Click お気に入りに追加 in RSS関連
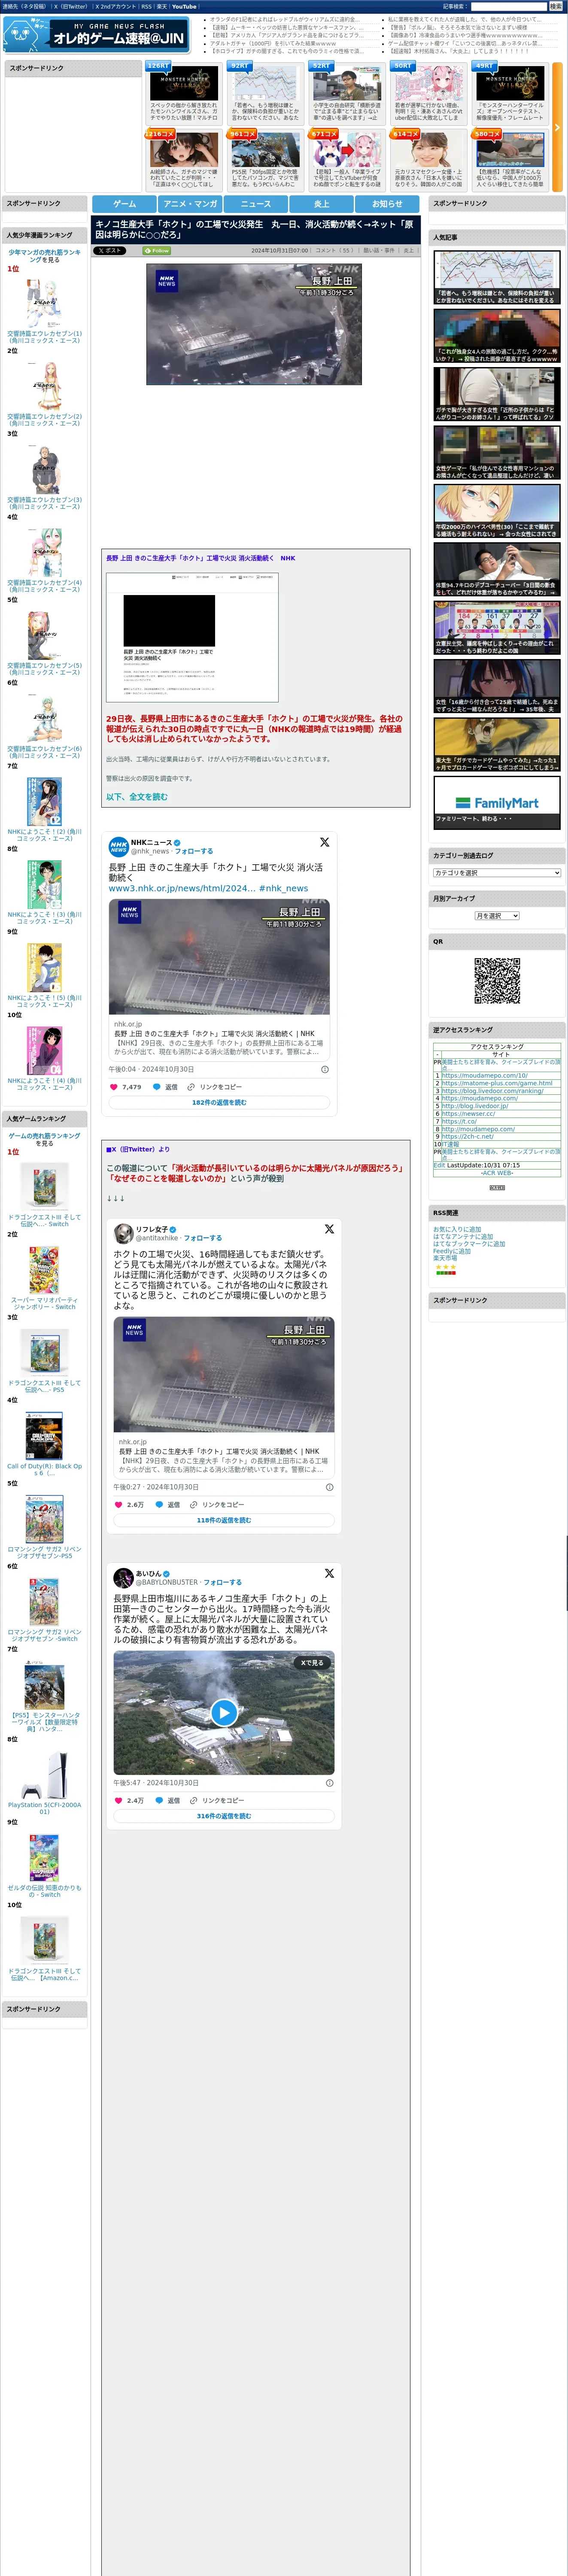This screenshot has height=2576, width=568. pos(457,1229)
